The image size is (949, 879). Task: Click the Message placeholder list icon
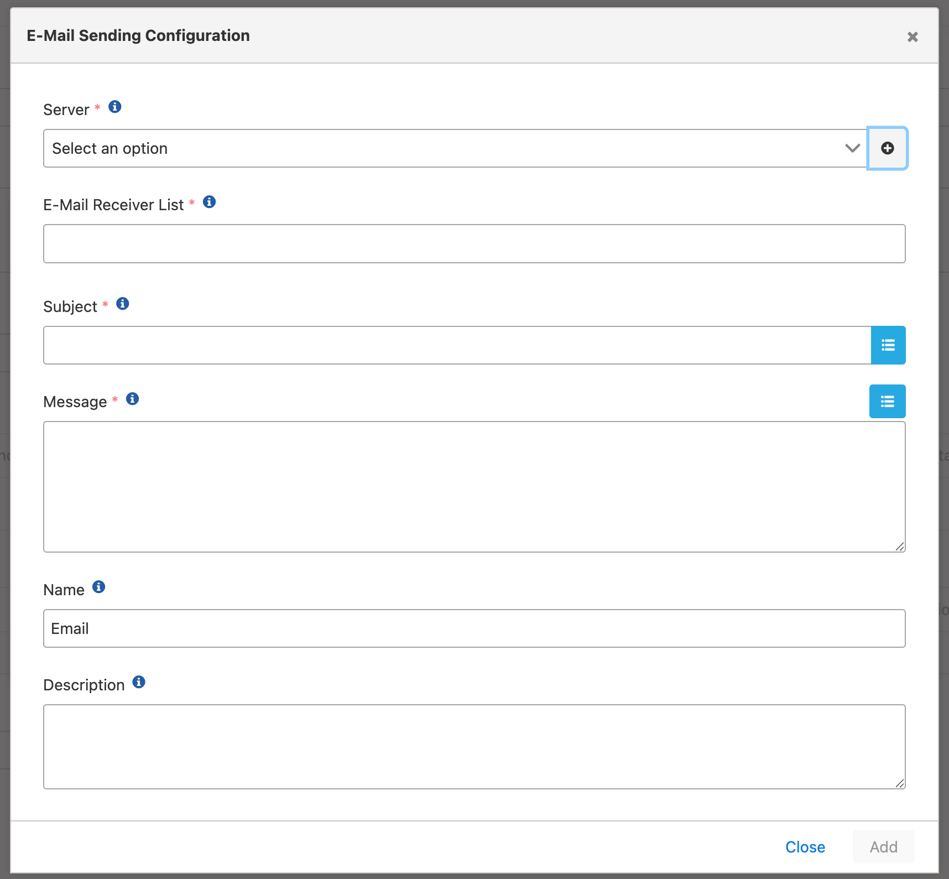887,401
